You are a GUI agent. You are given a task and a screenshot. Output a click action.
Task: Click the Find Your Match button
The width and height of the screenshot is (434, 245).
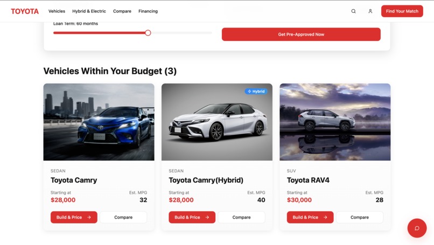click(x=402, y=11)
